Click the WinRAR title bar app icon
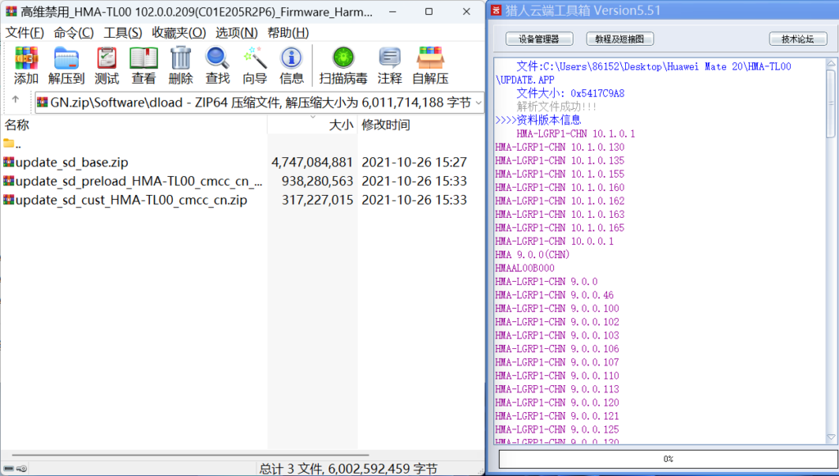This screenshot has width=839, height=476. point(11,11)
